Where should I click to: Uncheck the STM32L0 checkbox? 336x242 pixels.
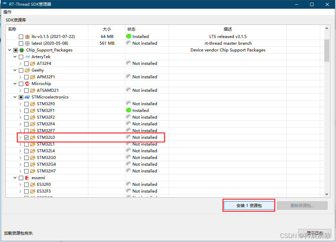click(26, 137)
